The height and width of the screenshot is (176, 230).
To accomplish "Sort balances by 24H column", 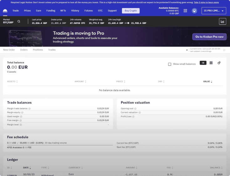I will click(x=161, y=81).
